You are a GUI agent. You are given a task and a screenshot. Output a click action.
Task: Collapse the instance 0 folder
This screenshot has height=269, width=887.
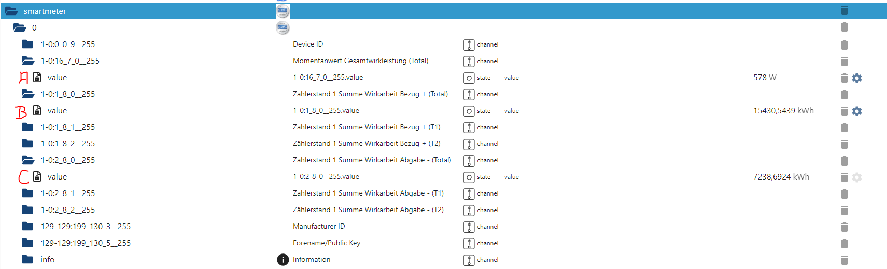[x=20, y=28]
